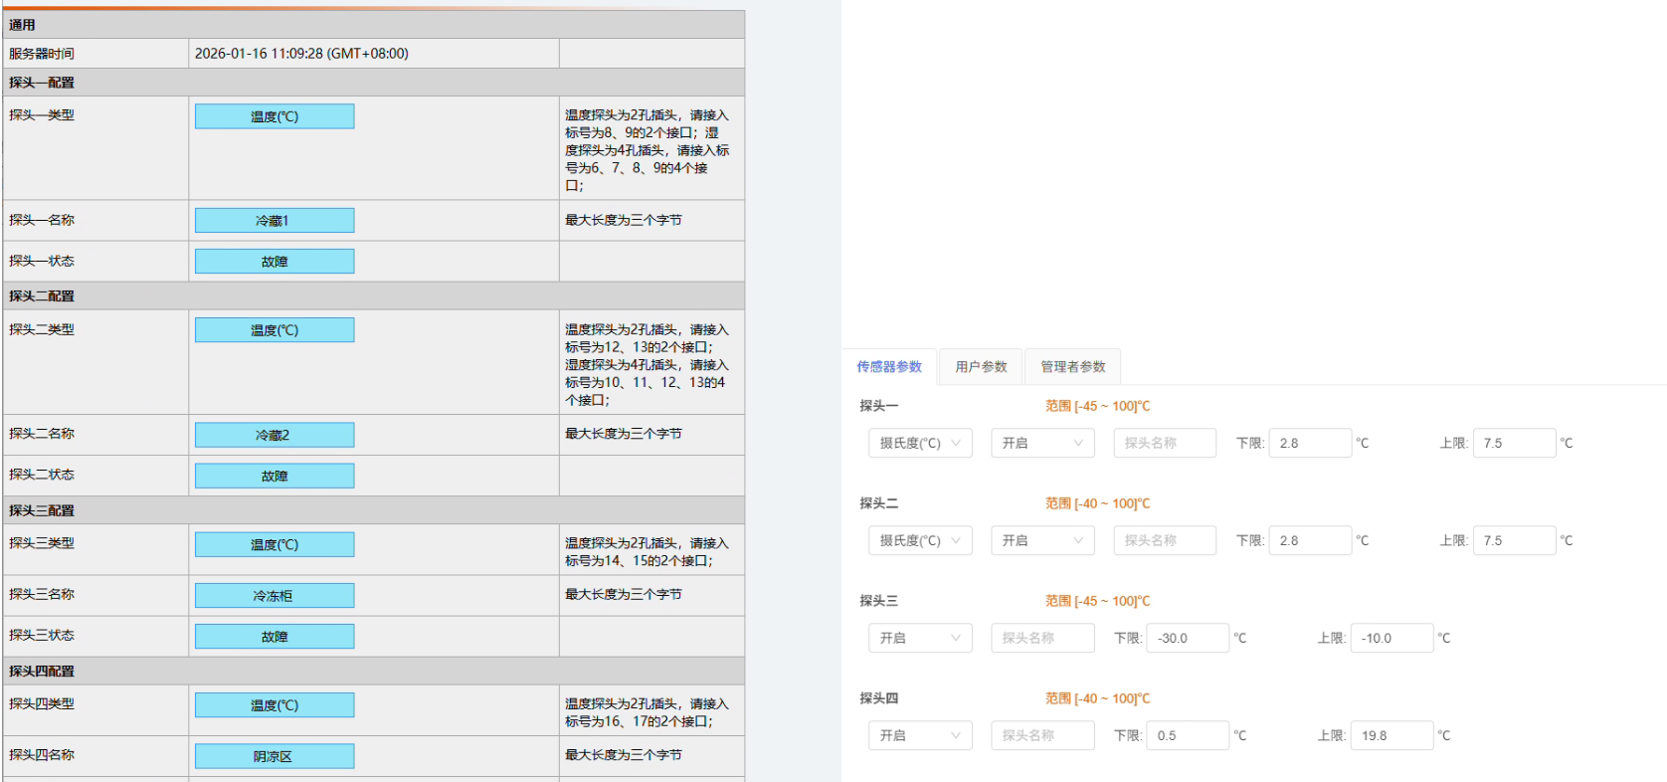Expand 探头二 开启 status dropdown
This screenshot has height=782, width=1667.
(1042, 541)
